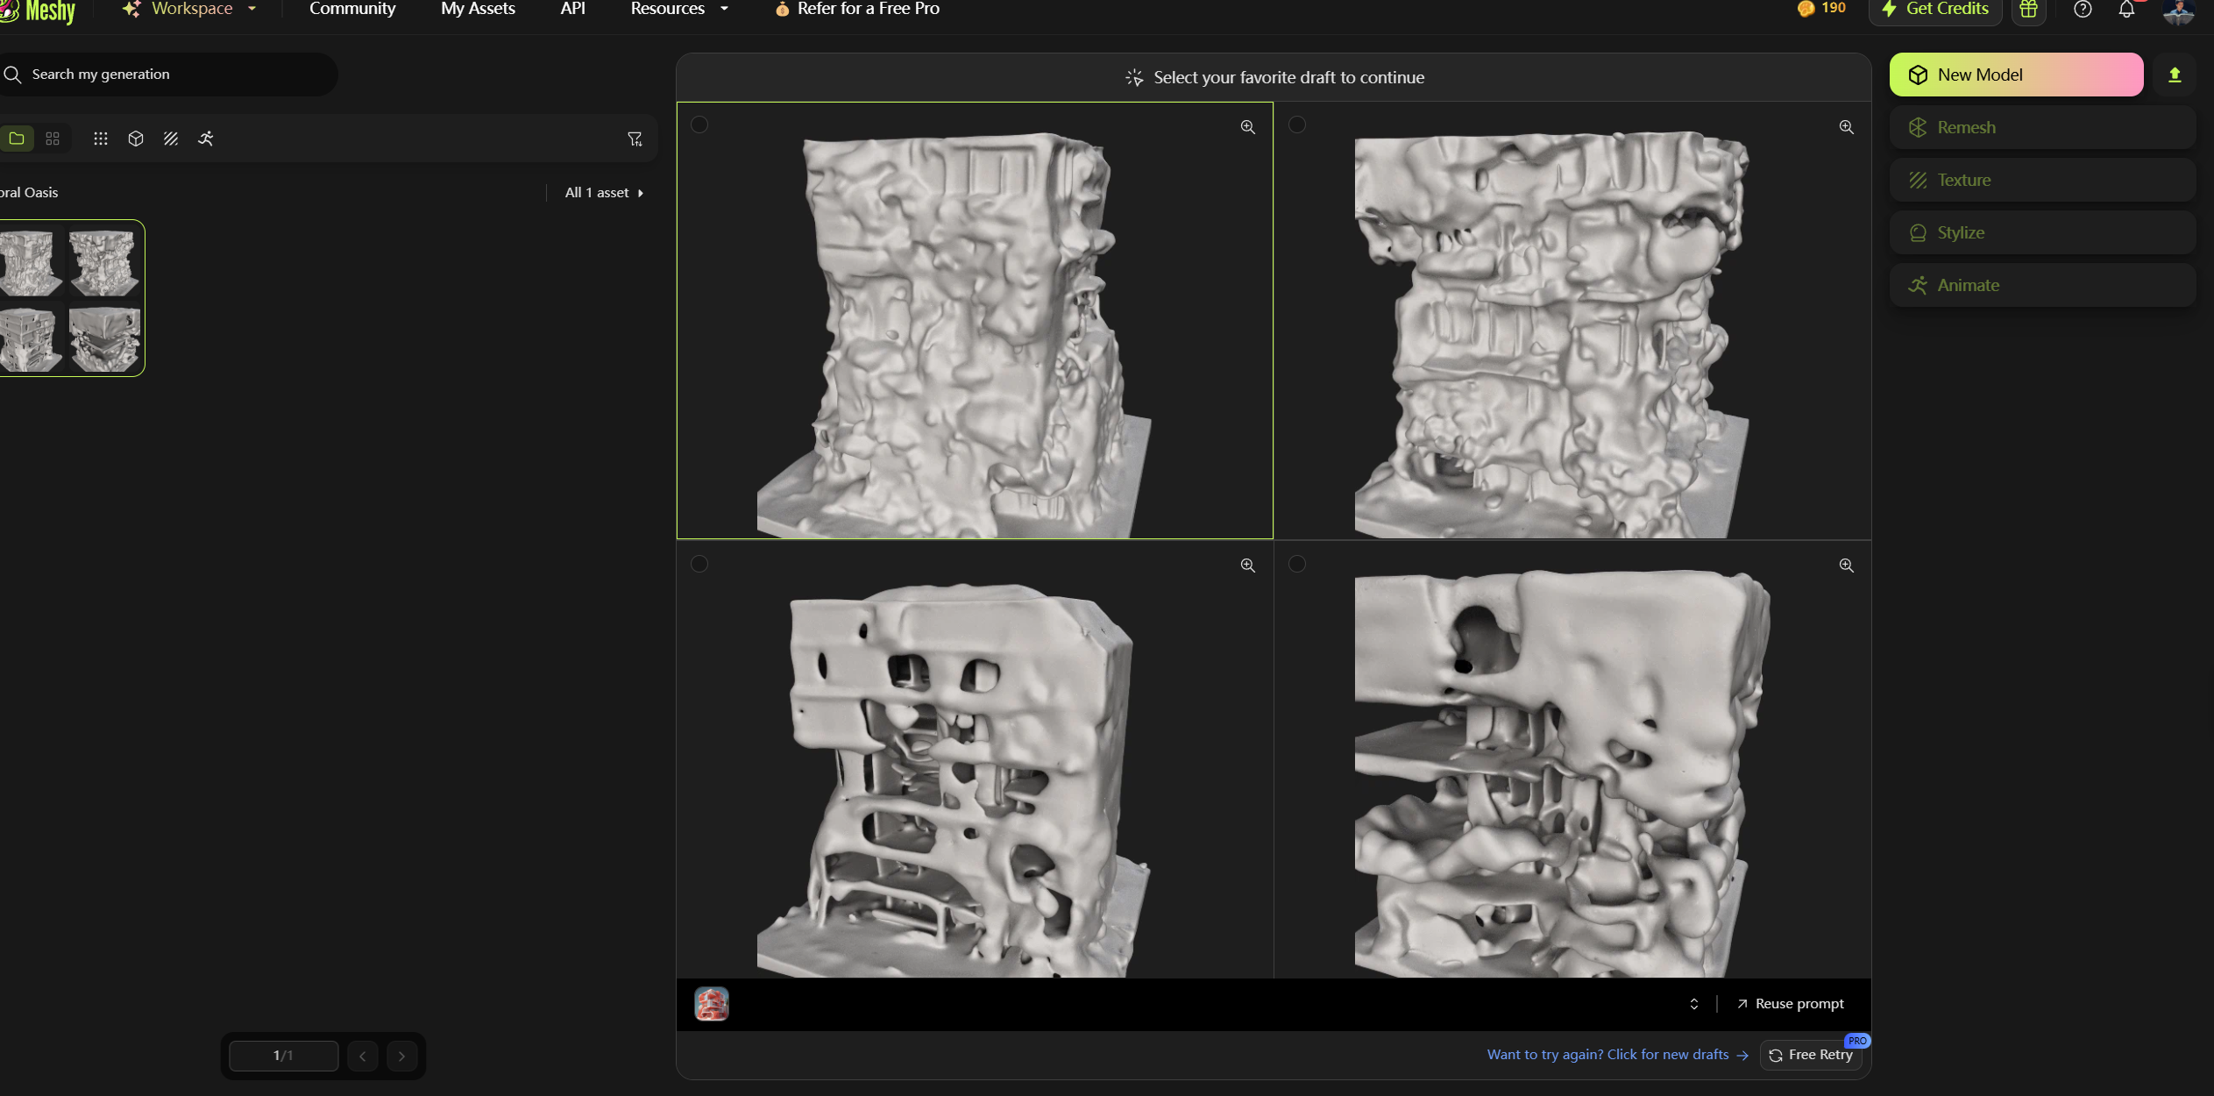Open the Workspace dropdown menu
Viewport: 2214px width, 1096px height.
191,9
